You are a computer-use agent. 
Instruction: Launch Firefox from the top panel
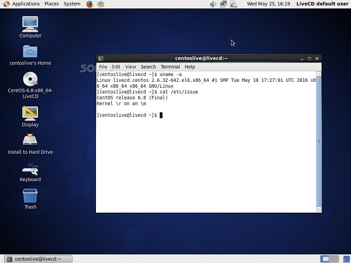coord(90,4)
